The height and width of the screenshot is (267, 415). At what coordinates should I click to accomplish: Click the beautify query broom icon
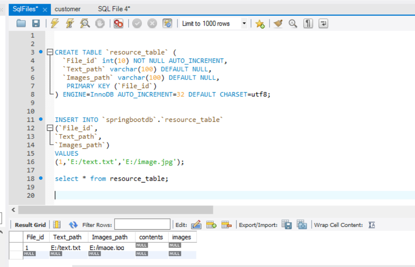[278, 24]
